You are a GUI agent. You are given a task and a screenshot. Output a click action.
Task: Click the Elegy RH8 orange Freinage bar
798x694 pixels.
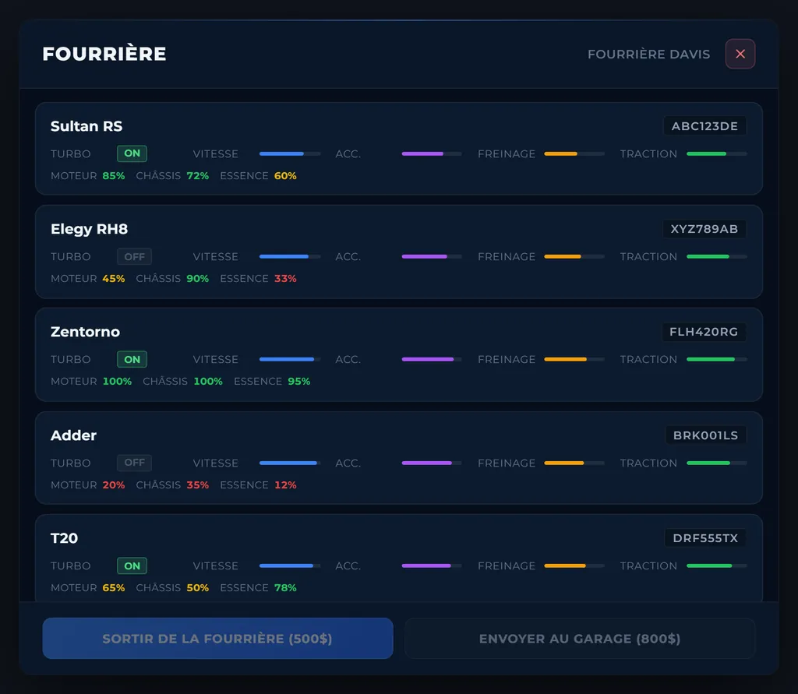coord(574,257)
